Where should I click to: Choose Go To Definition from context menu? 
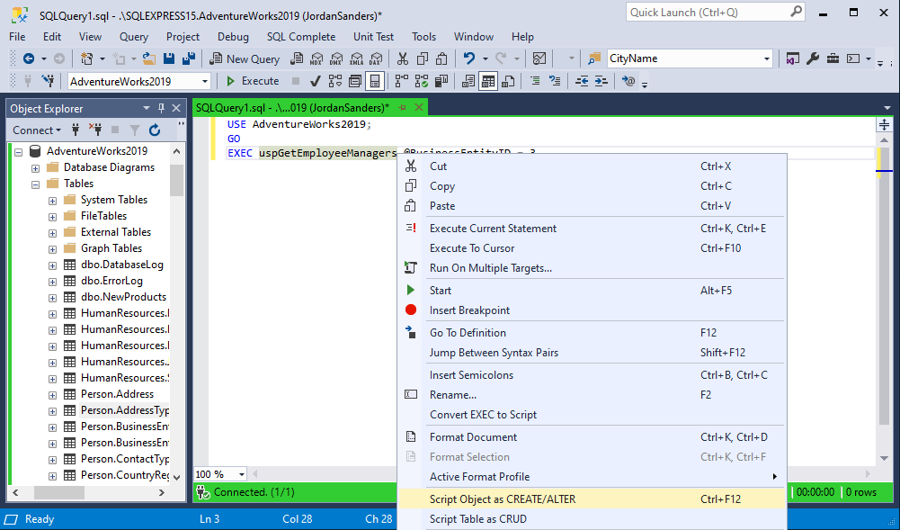click(592, 332)
